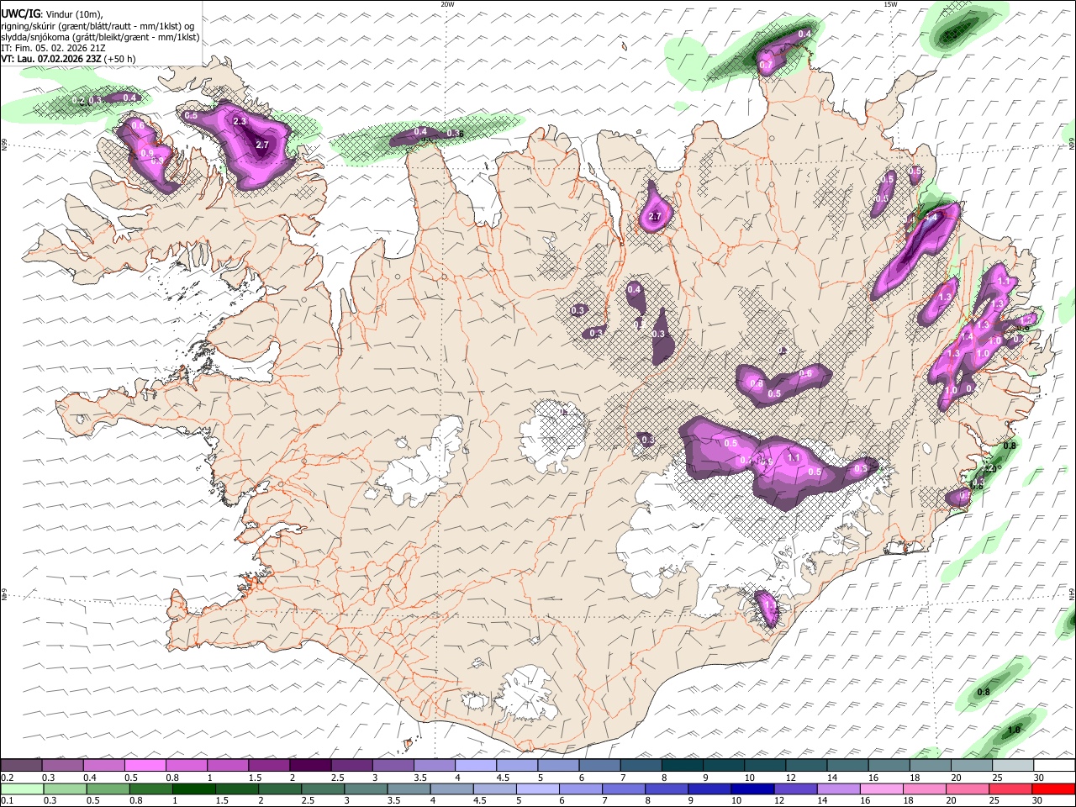Click the black 1.6 rain value offshore southeast
The width and height of the screenshot is (1076, 807).
coord(1013,730)
